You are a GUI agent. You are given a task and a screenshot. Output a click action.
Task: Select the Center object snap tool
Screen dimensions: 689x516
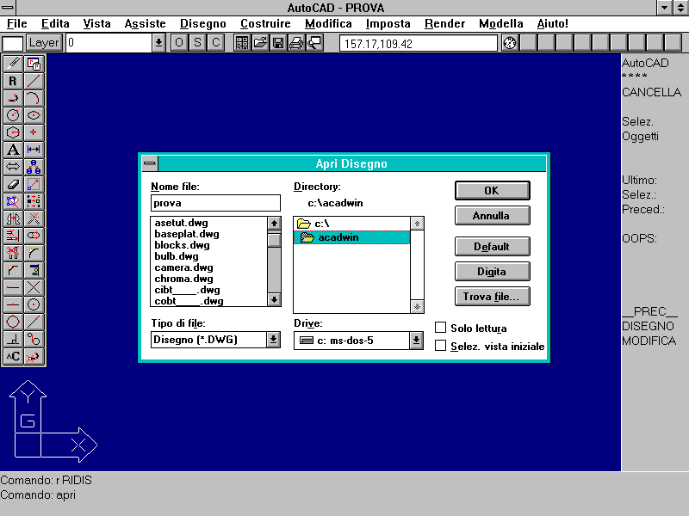[34, 304]
